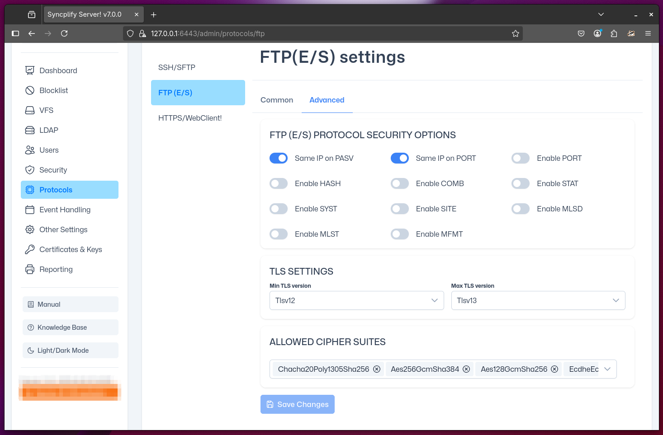Image resolution: width=663 pixels, height=435 pixels.
Task: Enable the STAT command toggle
Action: 521,183
